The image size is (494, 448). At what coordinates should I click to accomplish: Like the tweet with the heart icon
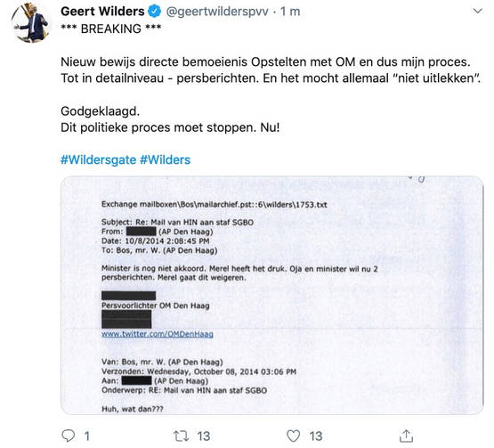[x=294, y=436]
